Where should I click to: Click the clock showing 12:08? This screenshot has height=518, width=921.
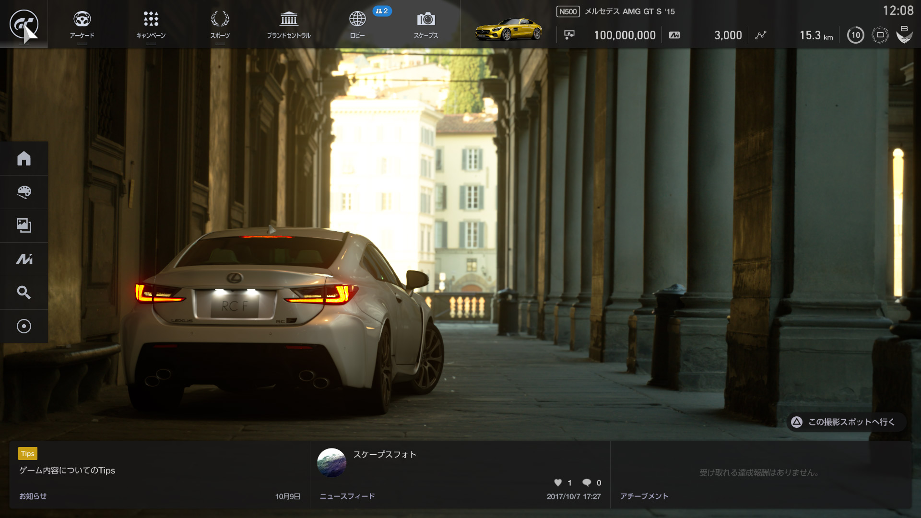[x=898, y=11]
